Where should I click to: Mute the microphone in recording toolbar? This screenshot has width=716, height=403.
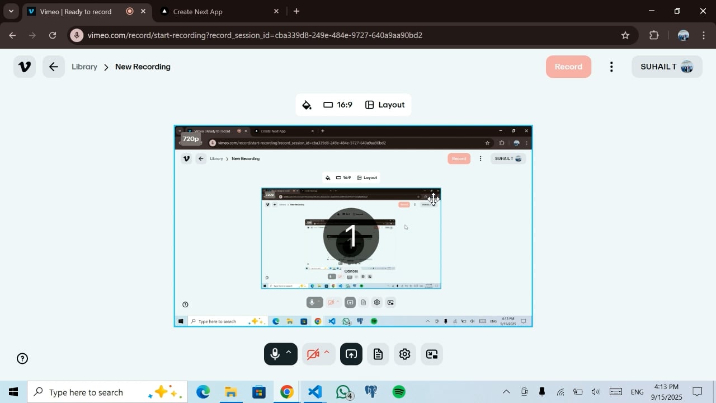tap(275, 354)
